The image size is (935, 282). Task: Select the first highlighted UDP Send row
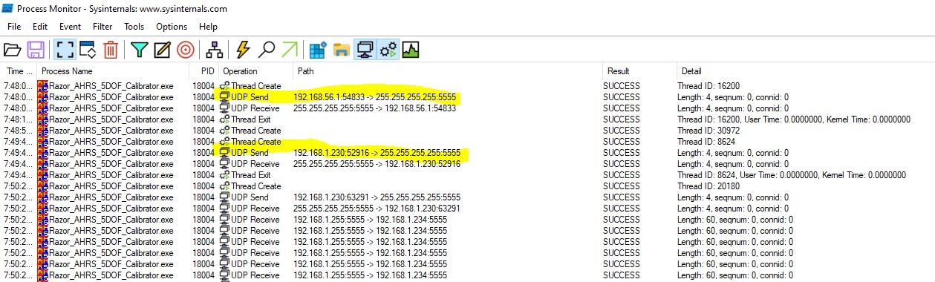point(467,97)
